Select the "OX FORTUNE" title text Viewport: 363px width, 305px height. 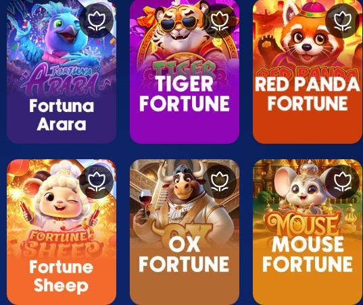coord(185,254)
